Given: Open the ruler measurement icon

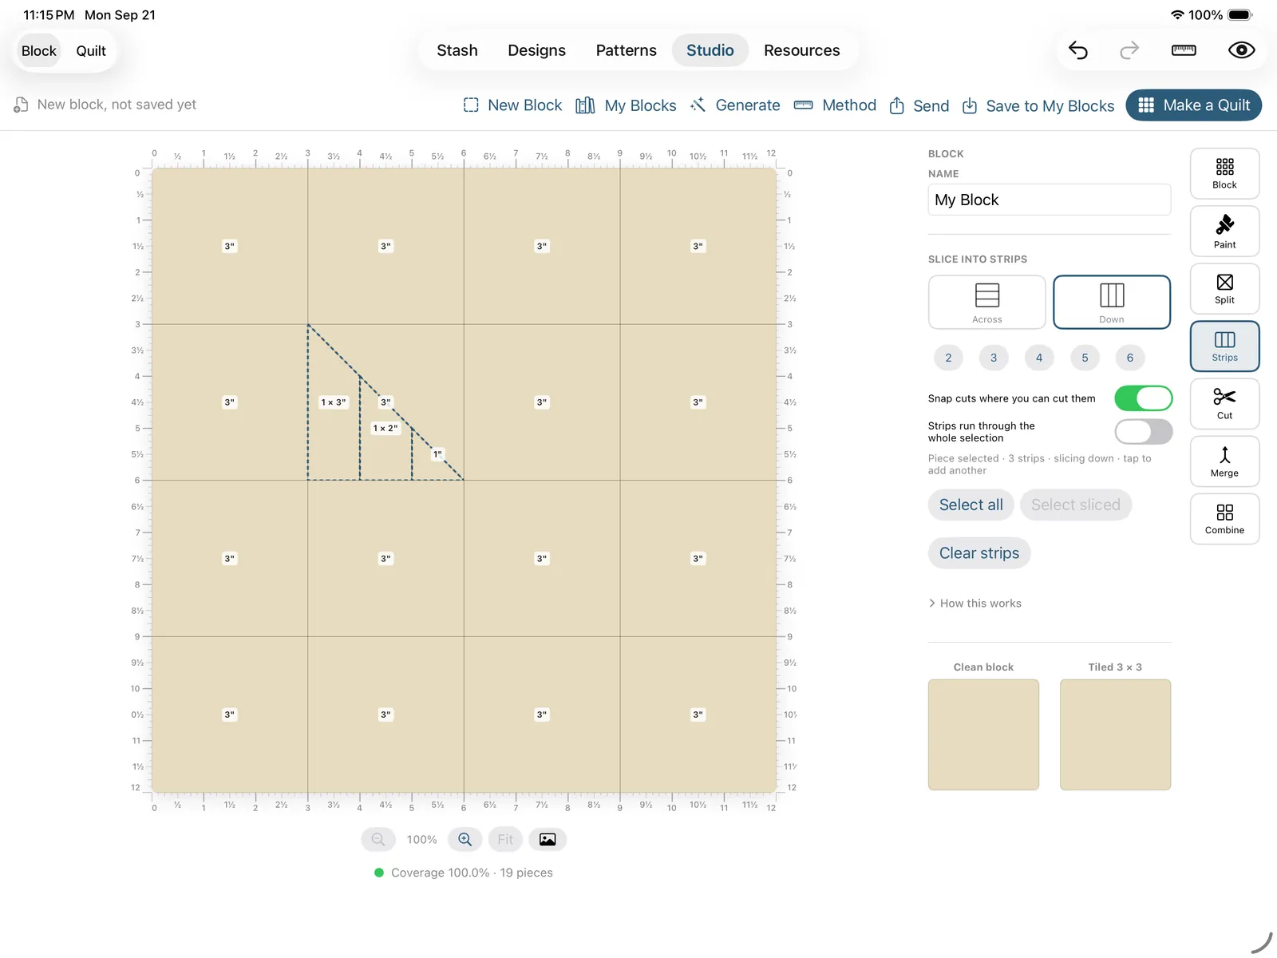Looking at the screenshot, I should click(1184, 50).
